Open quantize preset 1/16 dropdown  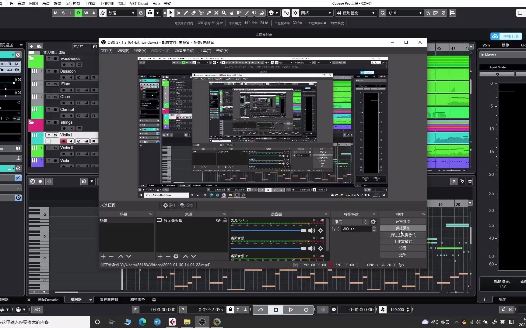point(405,13)
